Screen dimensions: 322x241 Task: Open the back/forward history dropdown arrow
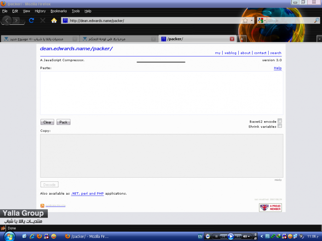22,21
